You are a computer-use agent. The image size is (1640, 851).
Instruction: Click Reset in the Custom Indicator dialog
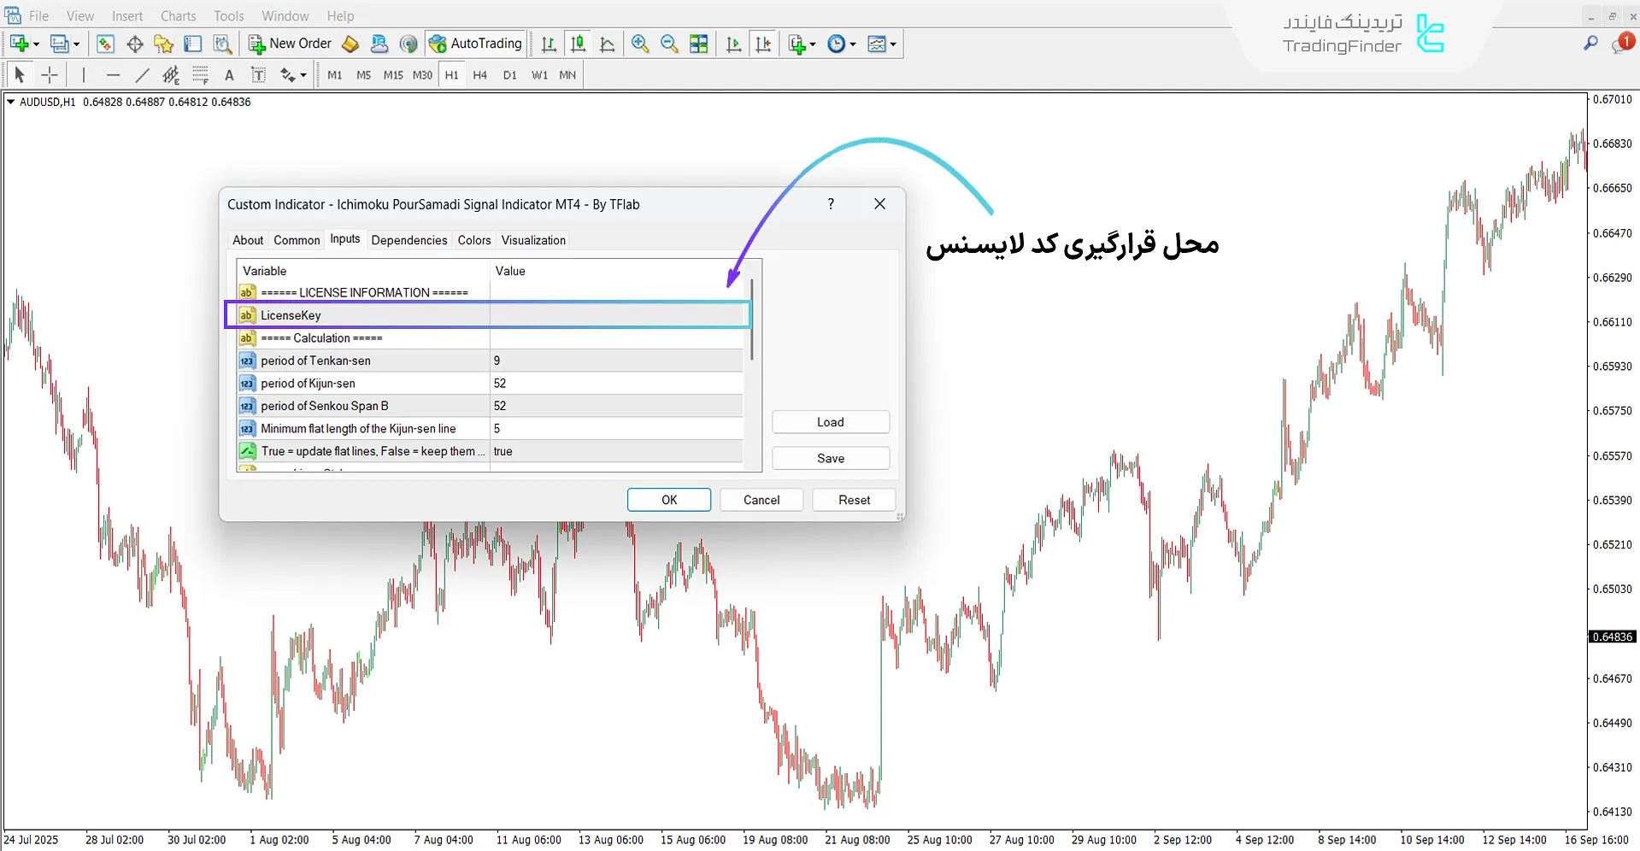pyautogui.click(x=853, y=500)
